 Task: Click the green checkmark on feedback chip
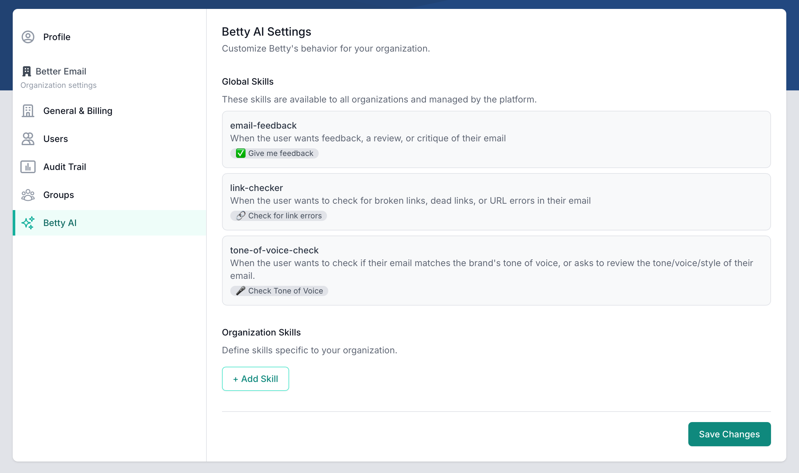click(x=240, y=153)
